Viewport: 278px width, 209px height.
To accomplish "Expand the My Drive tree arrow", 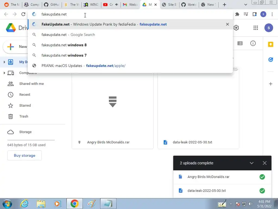I will [4, 62].
